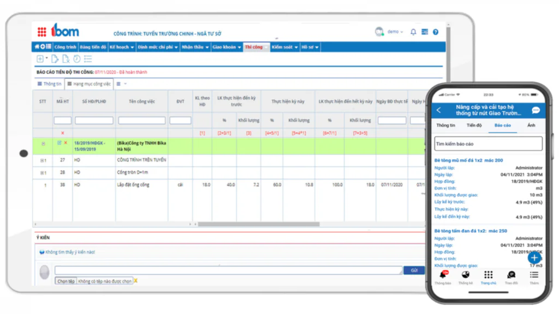The image size is (559, 314).
Task: Click the clock history toolbar icon
Action: pos(76,59)
